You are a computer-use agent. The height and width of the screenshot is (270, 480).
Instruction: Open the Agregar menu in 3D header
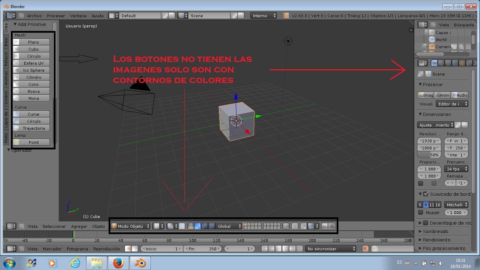[x=79, y=226]
